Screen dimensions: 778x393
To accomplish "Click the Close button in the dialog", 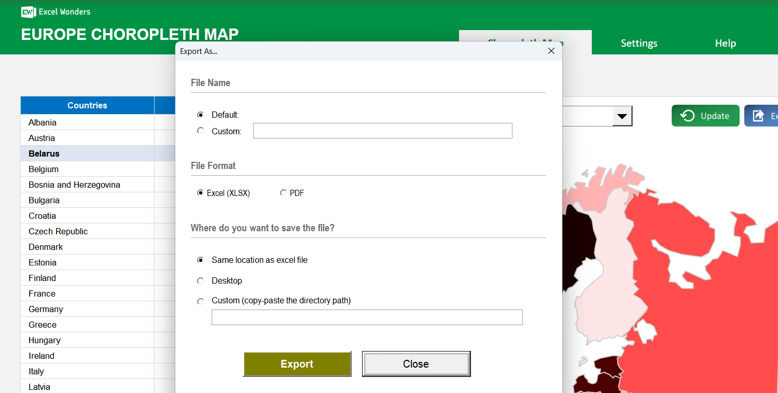I will (x=416, y=363).
